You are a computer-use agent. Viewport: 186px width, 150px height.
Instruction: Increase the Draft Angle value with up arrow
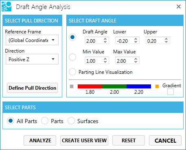pos(105,39)
